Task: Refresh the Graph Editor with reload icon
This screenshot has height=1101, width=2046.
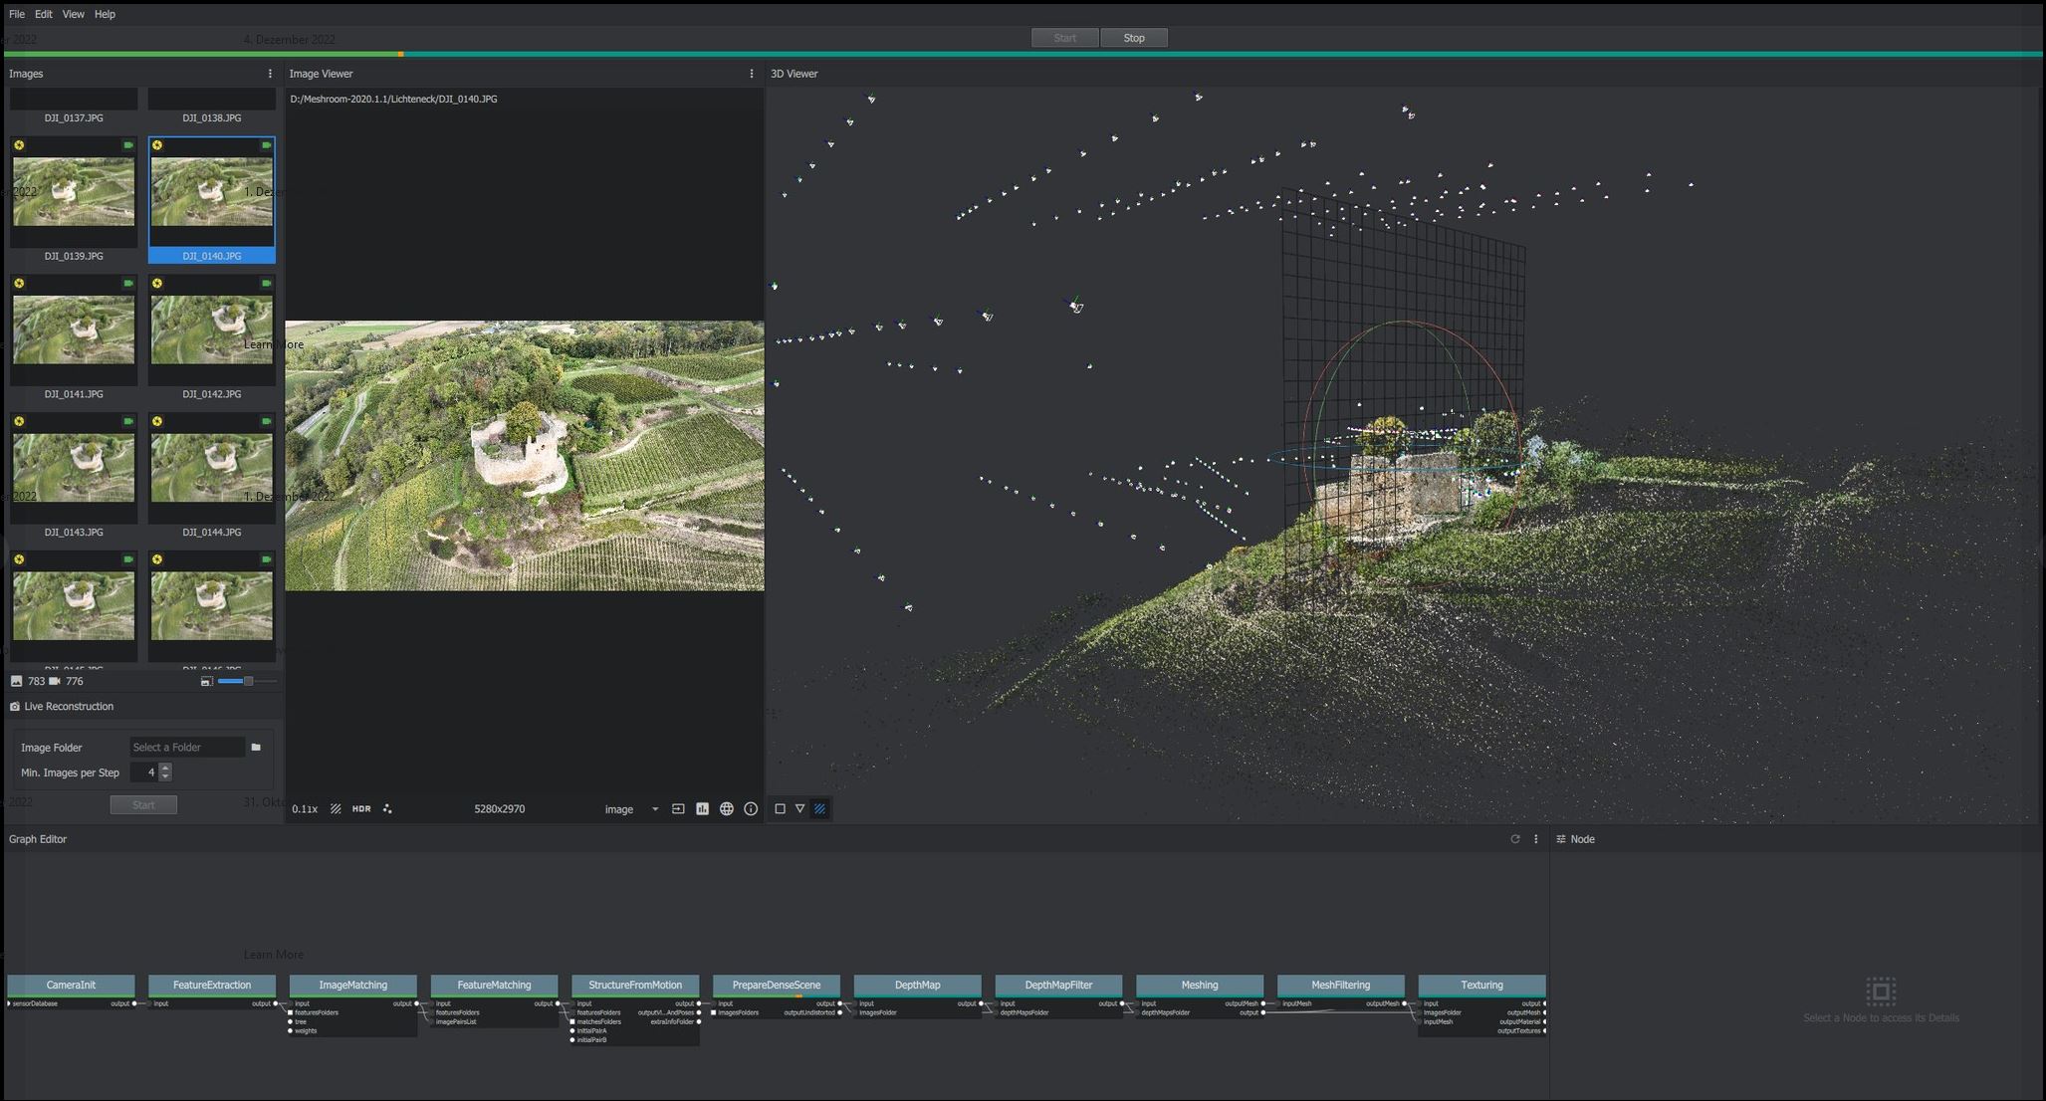Action: 1515,839
